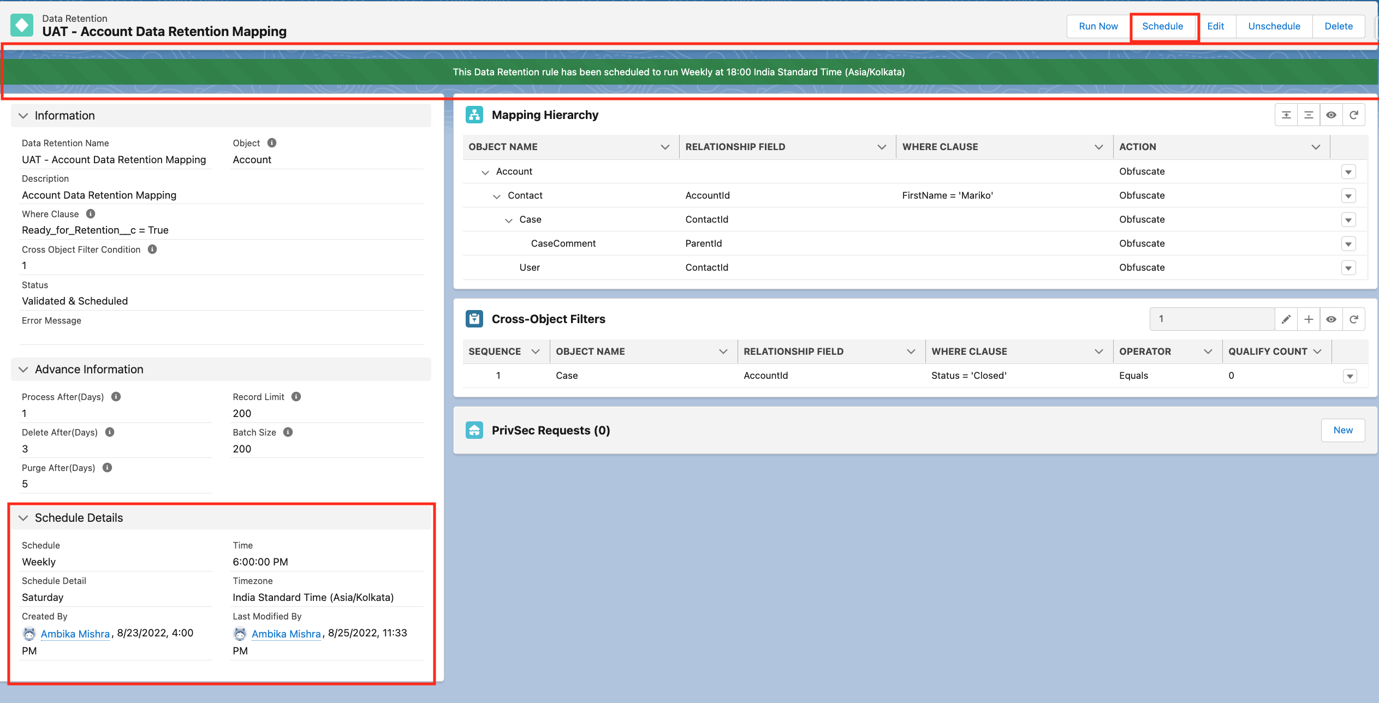Click info icon next to Record Limit
The width and height of the screenshot is (1379, 703).
coord(296,397)
